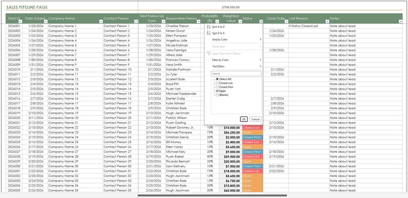The image size is (408, 198).
Task: Dismiss the filter menu with Cancel
Action: coord(255,119)
